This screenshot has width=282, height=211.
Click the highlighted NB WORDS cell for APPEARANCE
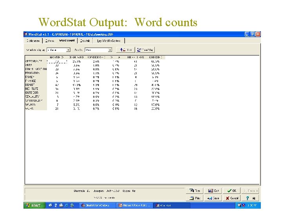pyautogui.click(x=57, y=61)
